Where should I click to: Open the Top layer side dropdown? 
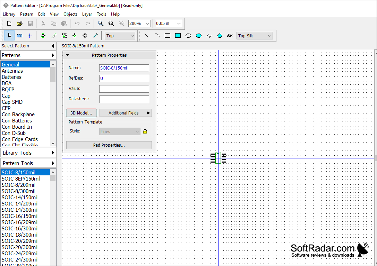(120, 36)
